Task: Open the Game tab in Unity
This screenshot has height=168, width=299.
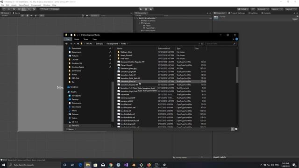Action: (16, 13)
